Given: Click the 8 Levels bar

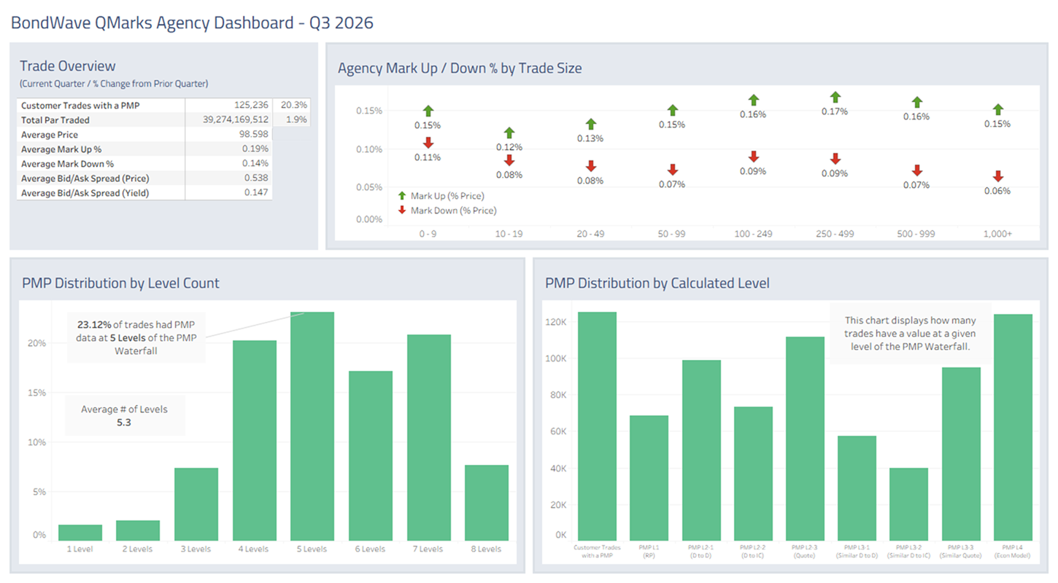Looking at the screenshot, I should (487, 503).
